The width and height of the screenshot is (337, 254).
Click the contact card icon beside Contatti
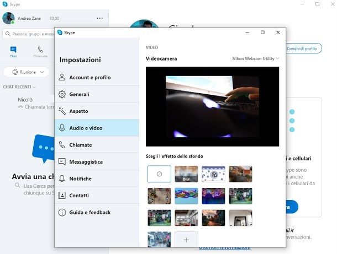click(62, 195)
